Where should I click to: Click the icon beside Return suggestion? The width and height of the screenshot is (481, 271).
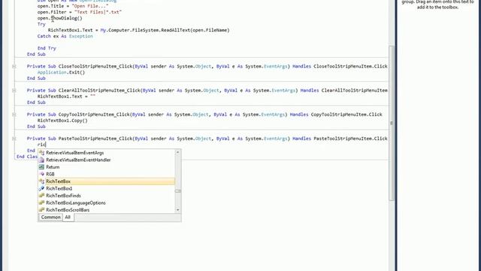(x=41, y=167)
